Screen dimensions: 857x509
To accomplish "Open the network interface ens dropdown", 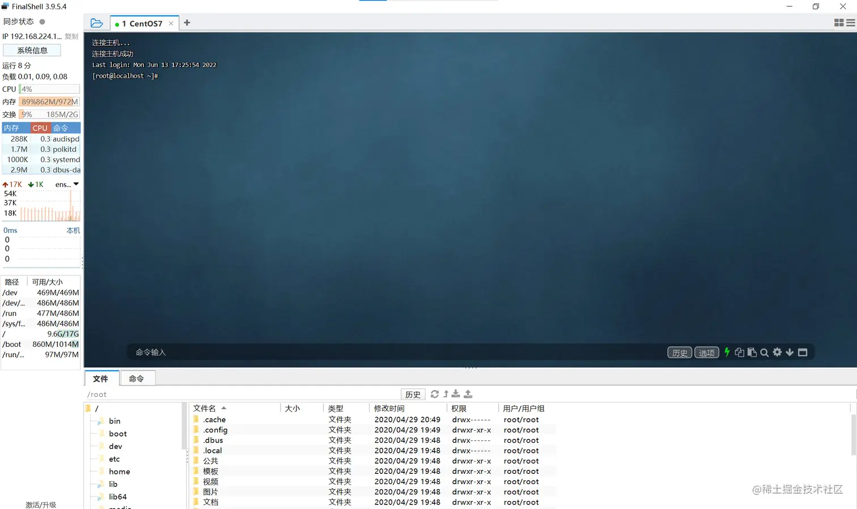I will click(67, 184).
